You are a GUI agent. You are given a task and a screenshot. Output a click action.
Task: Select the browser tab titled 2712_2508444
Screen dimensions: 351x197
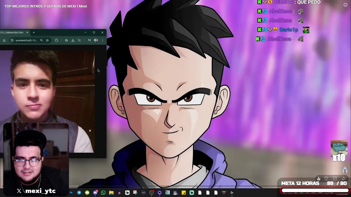pyautogui.click(x=12, y=33)
